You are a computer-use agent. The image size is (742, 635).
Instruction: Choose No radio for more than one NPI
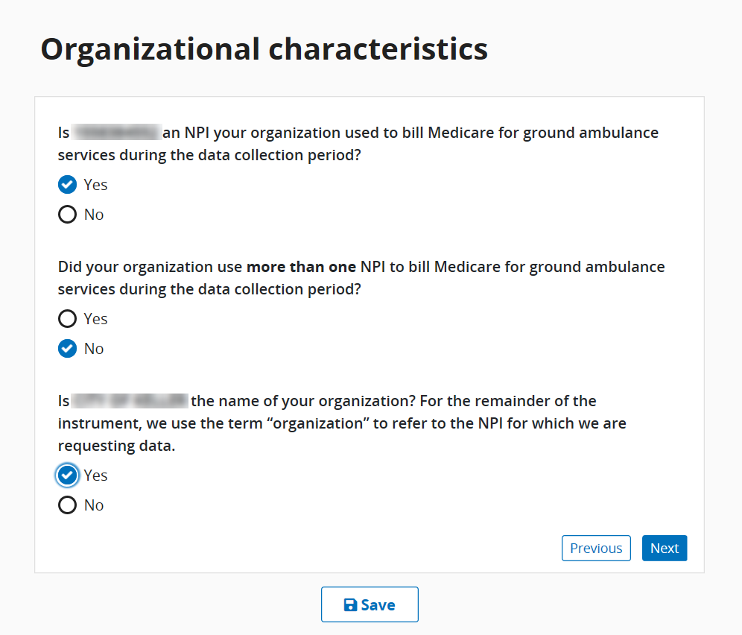(x=67, y=349)
